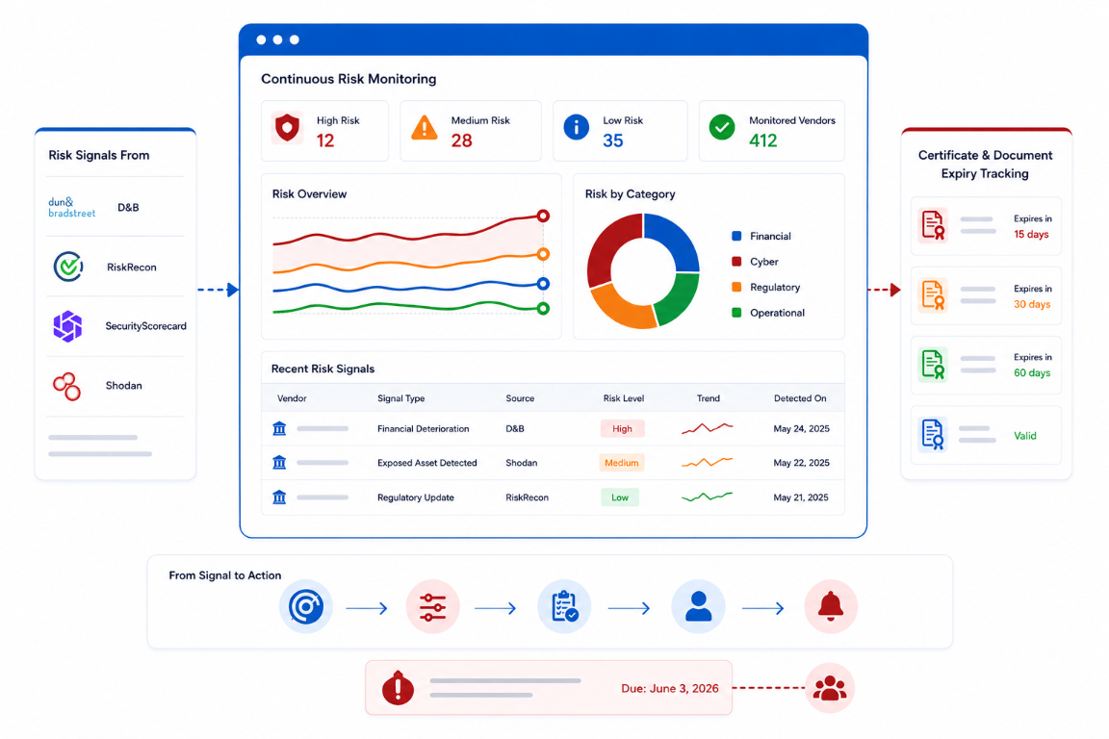The width and height of the screenshot is (1109, 739).
Task: Open the High Risk 12 card
Action: pyautogui.click(x=324, y=131)
